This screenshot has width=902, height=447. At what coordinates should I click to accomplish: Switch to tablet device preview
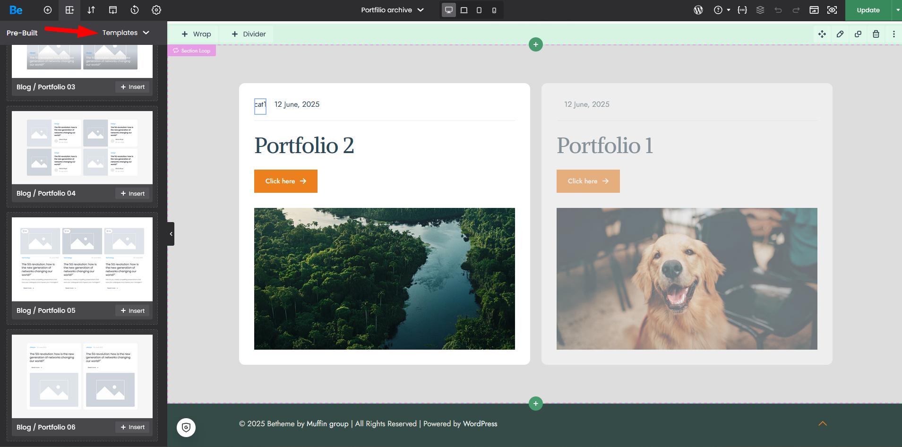point(479,10)
